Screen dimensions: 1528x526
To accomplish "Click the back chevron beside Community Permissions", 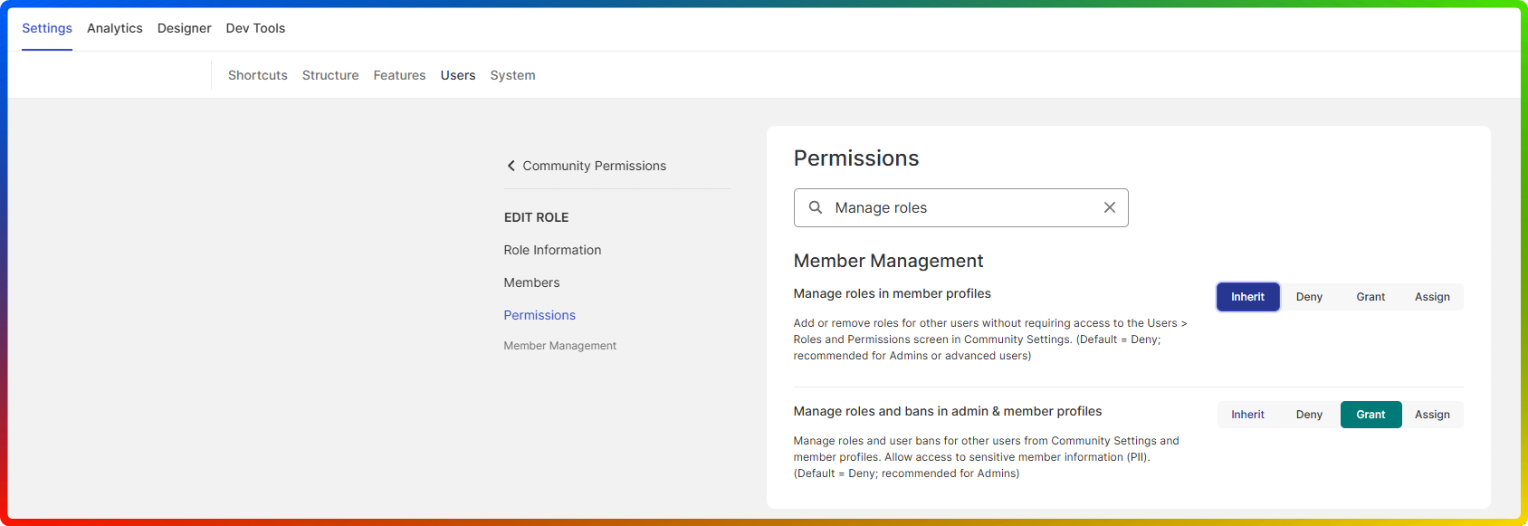I will tap(511, 166).
